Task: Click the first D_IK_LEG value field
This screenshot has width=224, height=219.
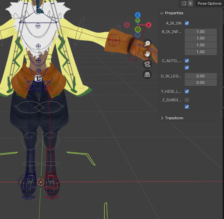Action: pos(200,76)
